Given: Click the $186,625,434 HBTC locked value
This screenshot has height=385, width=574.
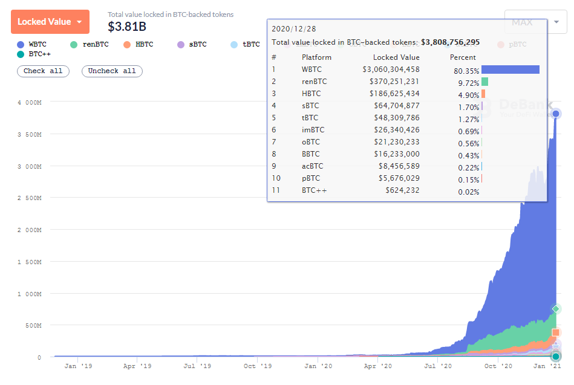Looking at the screenshot, I should point(394,94).
